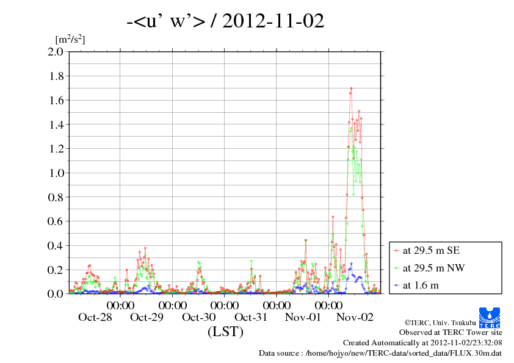Click the unit label '[m2/s2]'
514x363 pixels.
tap(70, 39)
